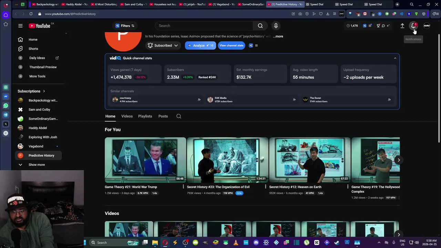Click the browser address bar URL
Screen dimensions: 441x248
point(70,14)
